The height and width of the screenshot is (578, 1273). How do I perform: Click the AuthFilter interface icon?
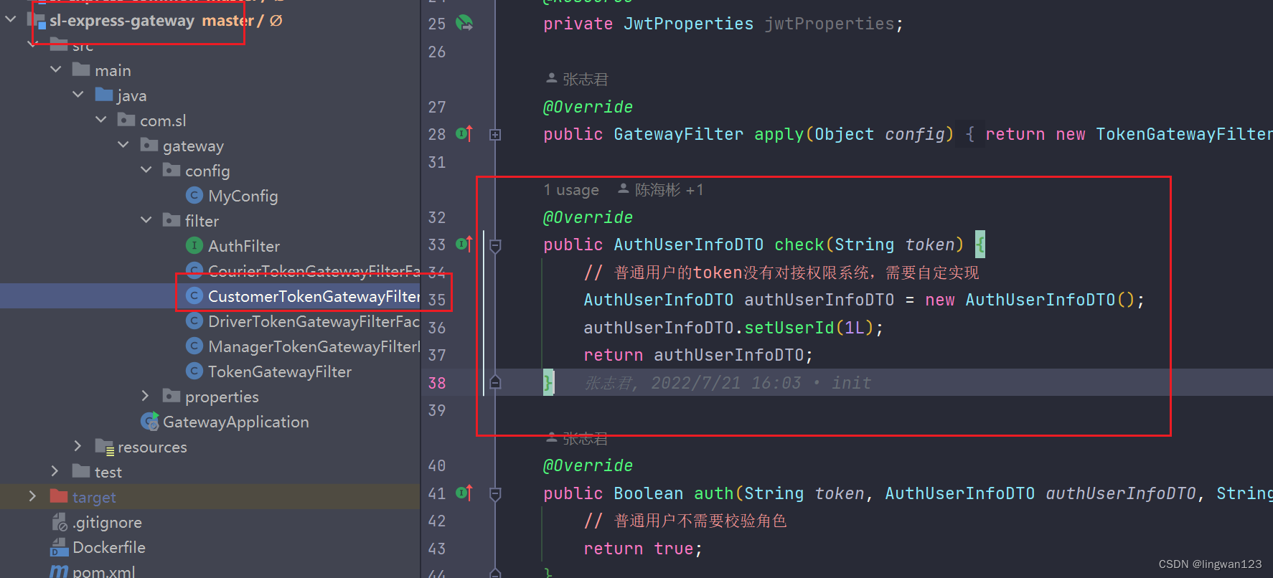(194, 245)
